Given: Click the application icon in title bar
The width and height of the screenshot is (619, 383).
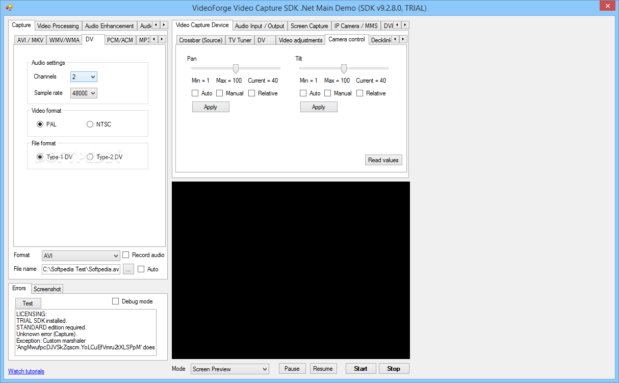Looking at the screenshot, I should (x=9, y=8).
